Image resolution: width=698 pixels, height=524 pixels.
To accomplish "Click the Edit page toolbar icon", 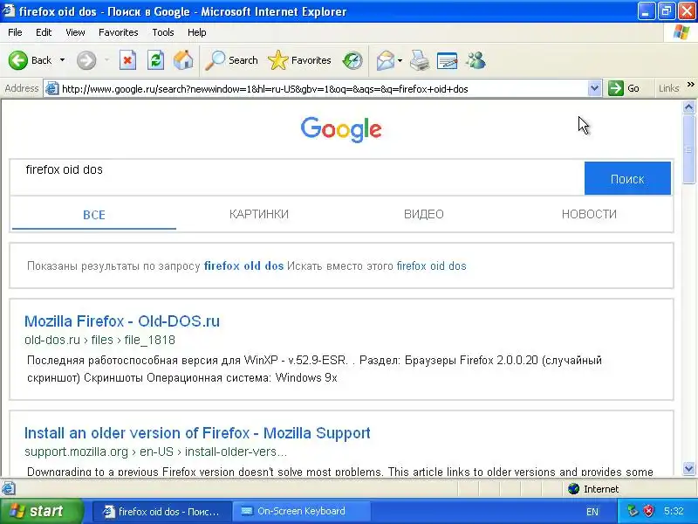I will (448, 60).
